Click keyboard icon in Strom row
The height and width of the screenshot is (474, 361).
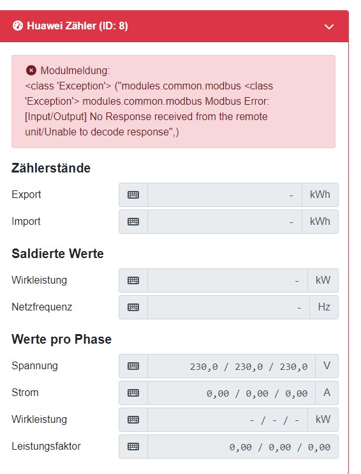coord(133,393)
